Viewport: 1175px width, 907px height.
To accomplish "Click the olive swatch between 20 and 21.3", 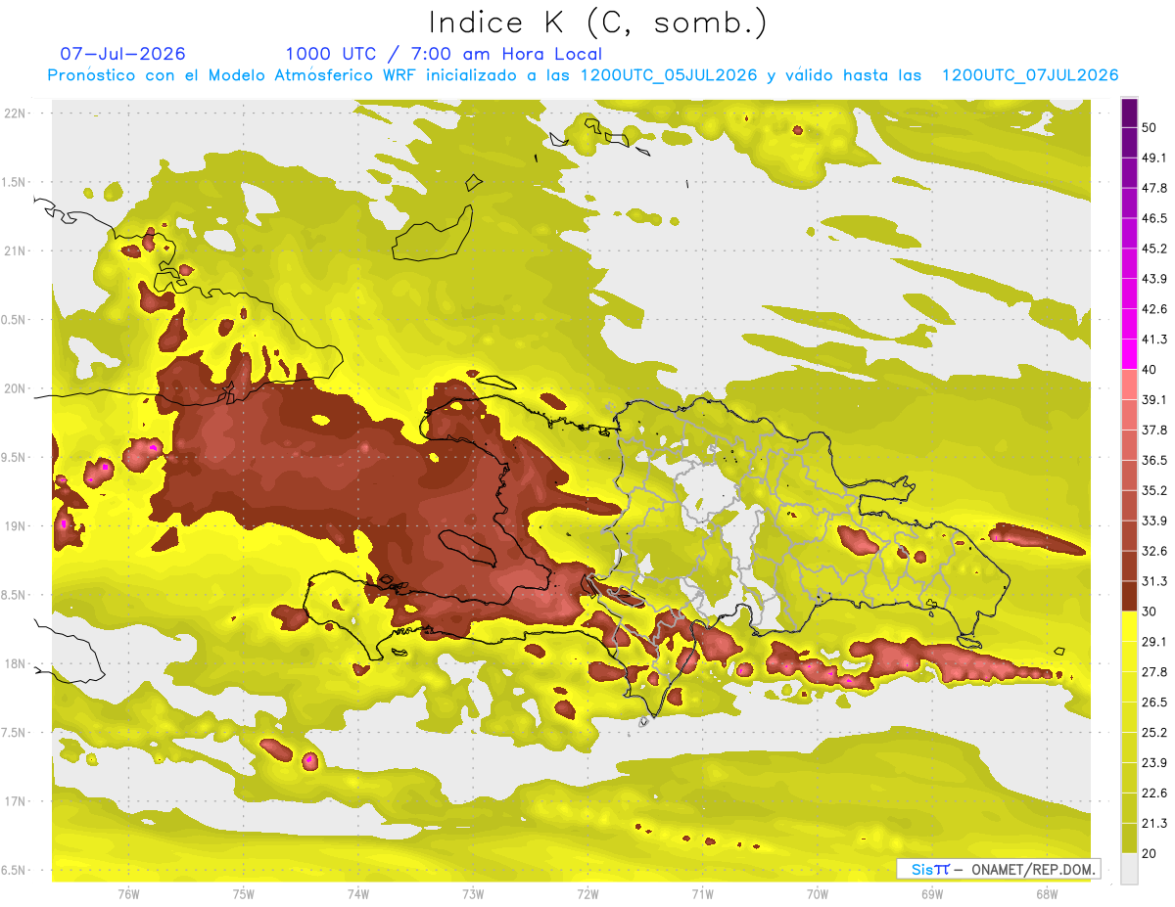I will pos(1129,839).
